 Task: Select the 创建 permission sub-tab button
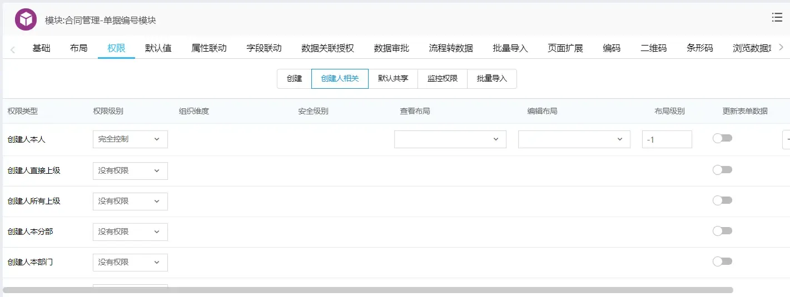click(x=294, y=79)
